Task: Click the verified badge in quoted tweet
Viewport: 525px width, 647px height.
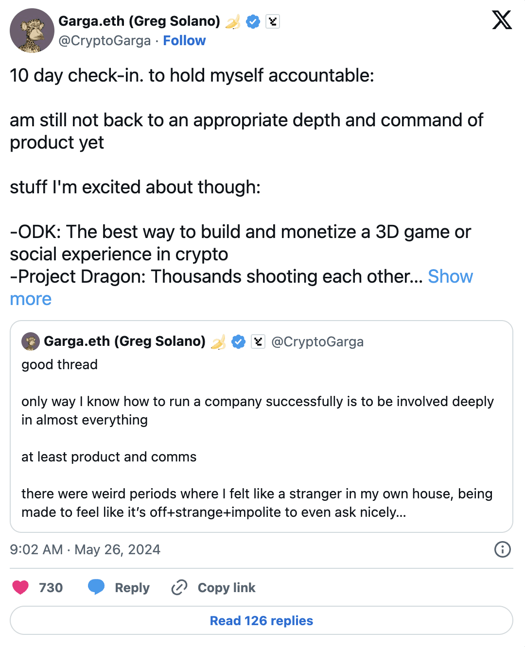Action: click(x=238, y=341)
